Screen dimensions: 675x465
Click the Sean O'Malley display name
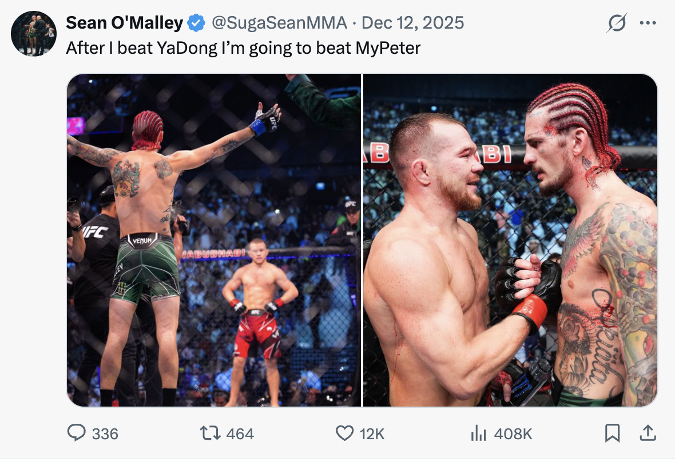(124, 23)
